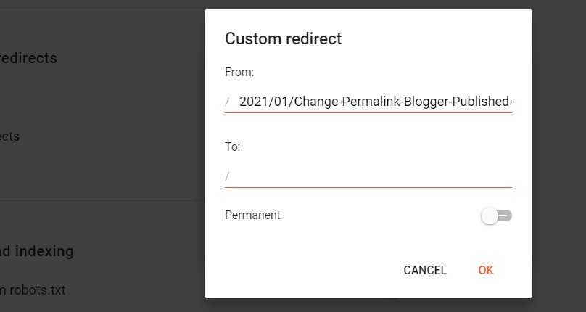Click the From: label

click(x=239, y=73)
